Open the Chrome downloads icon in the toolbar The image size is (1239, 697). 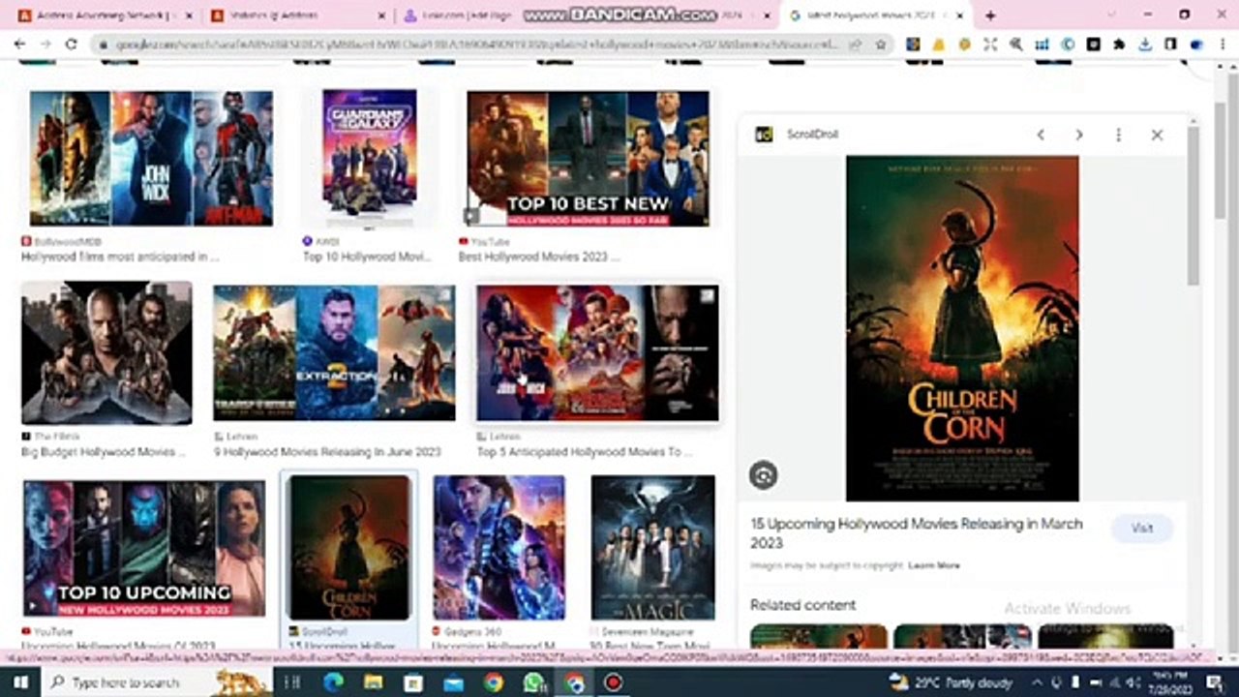1145,45
